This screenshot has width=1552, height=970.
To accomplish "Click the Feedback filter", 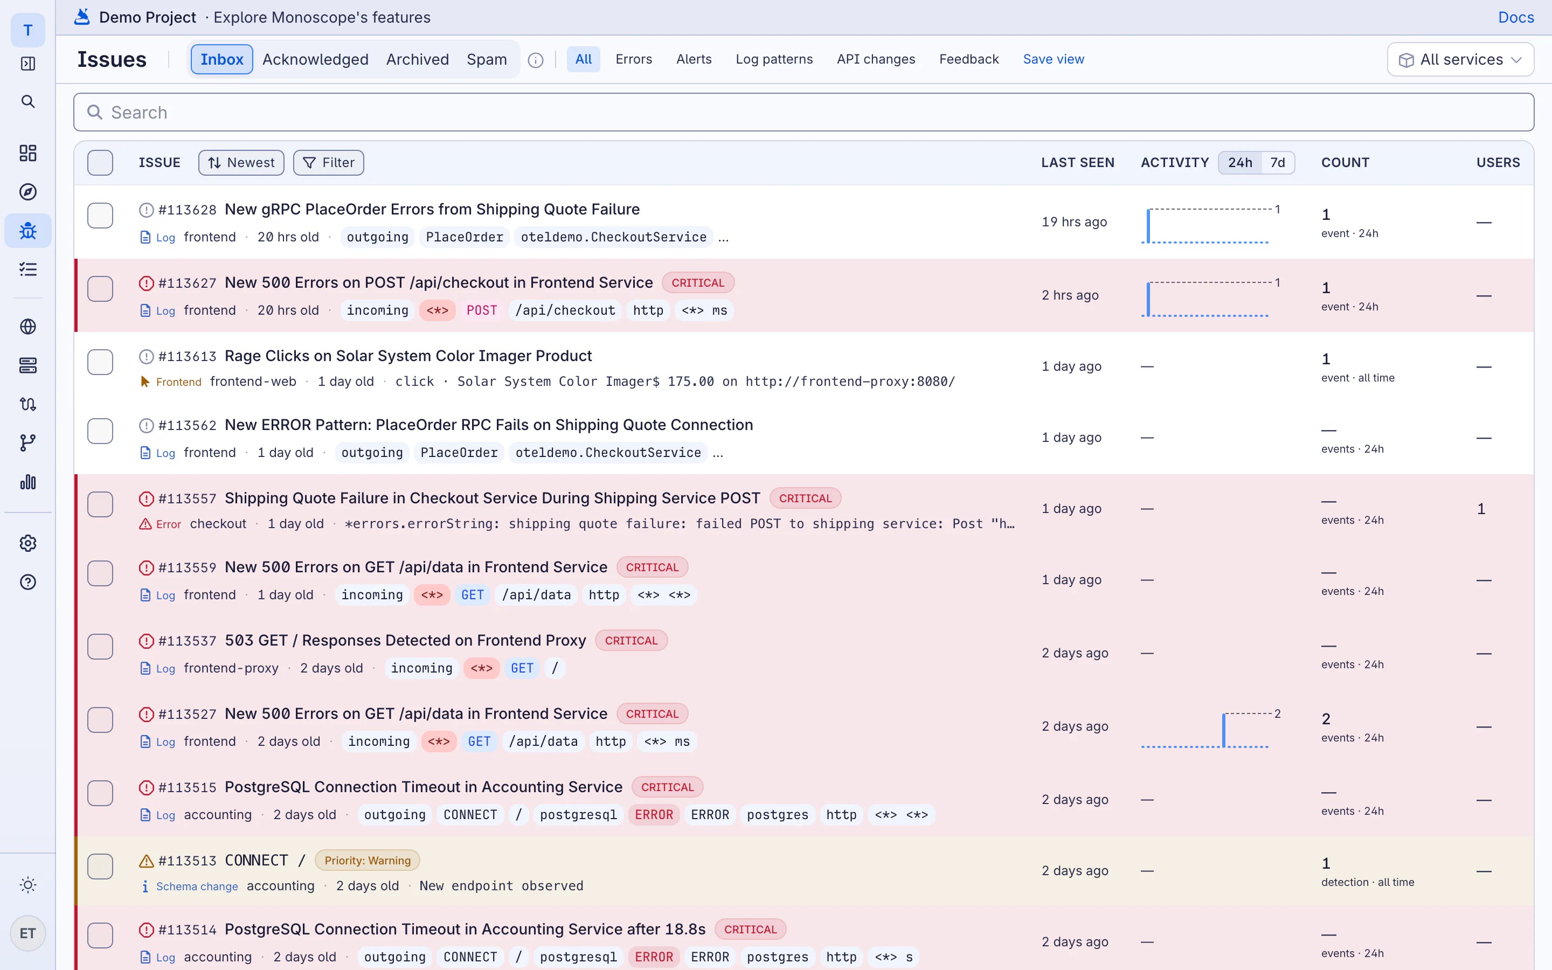I will point(968,59).
